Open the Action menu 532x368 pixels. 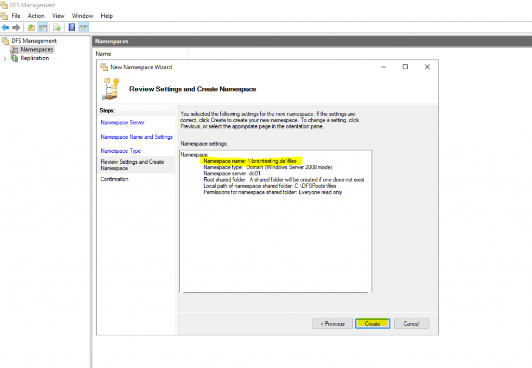click(x=36, y=16)
